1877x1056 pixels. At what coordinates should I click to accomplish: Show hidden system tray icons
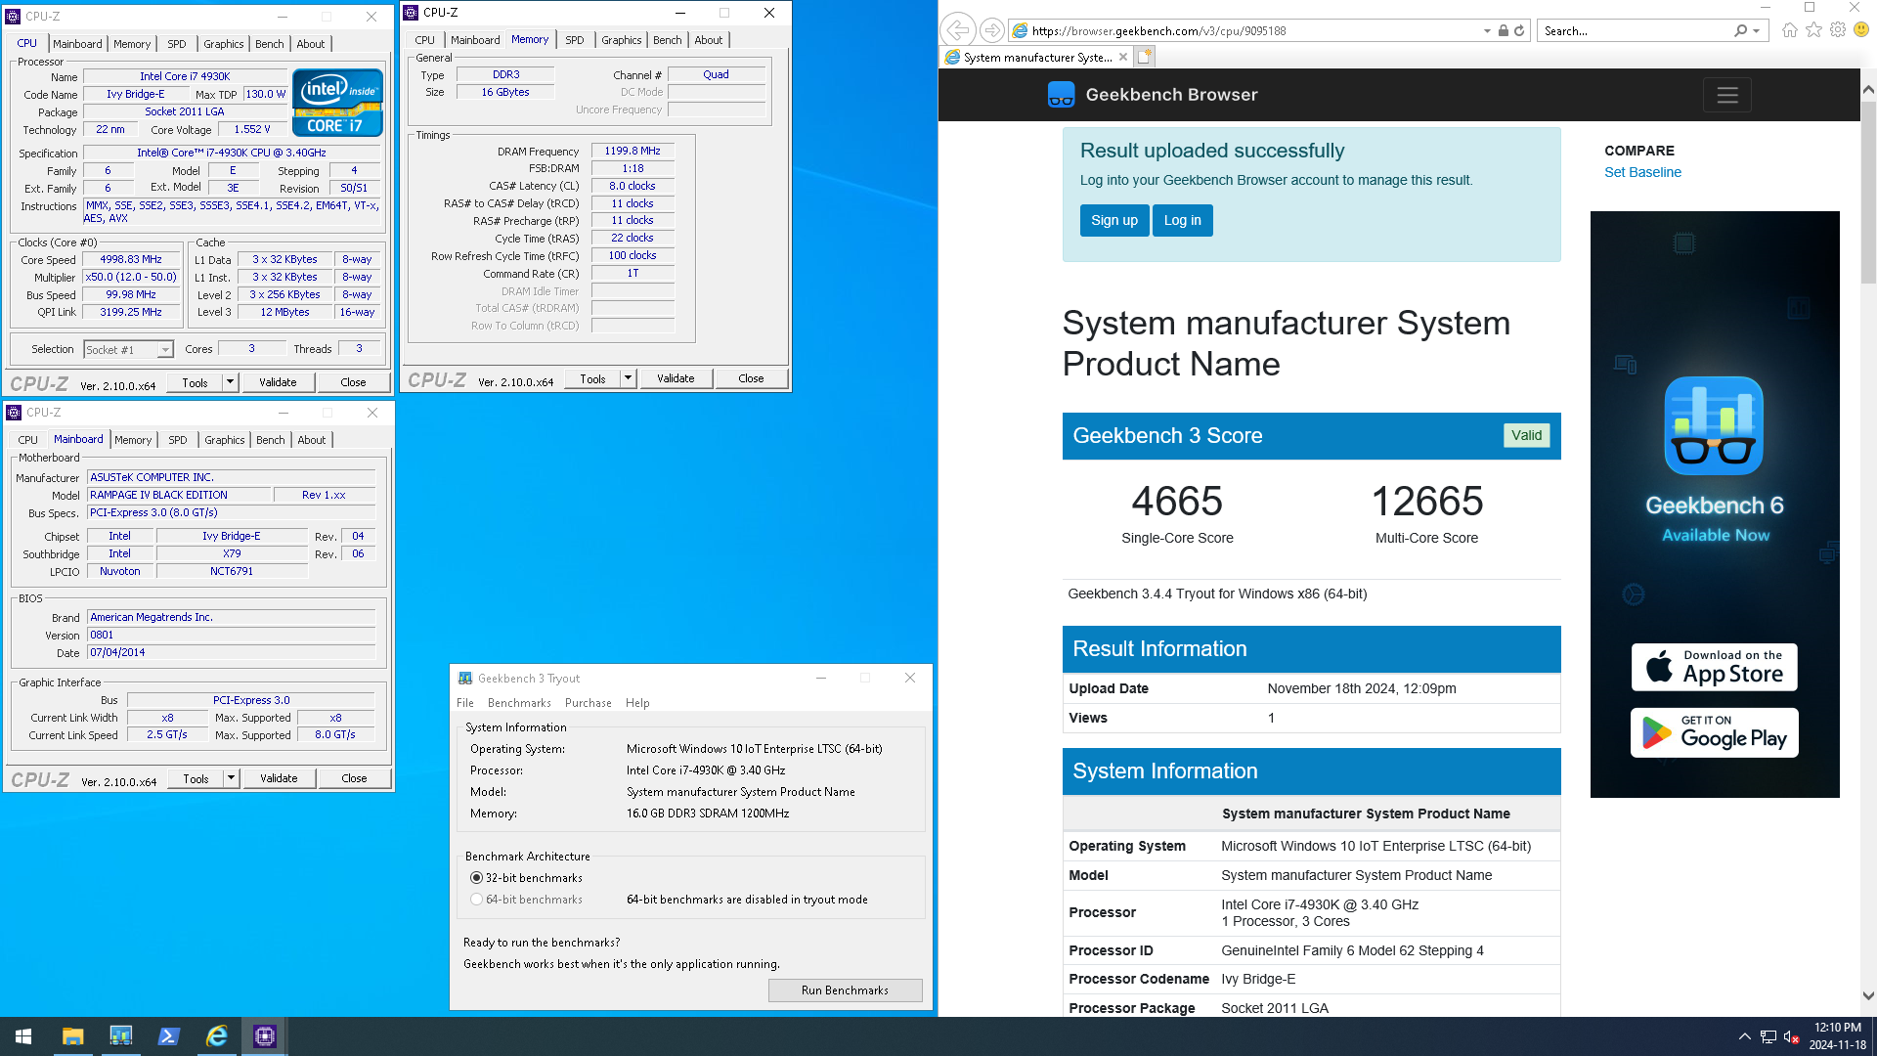(x=1744, y=1036)
